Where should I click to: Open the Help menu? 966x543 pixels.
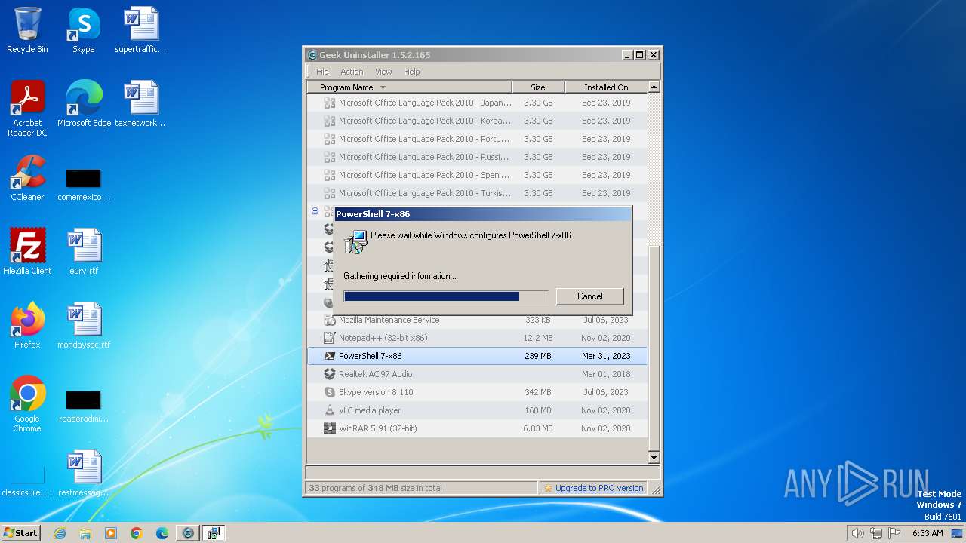pyautogui.click(x=411, y=72)
